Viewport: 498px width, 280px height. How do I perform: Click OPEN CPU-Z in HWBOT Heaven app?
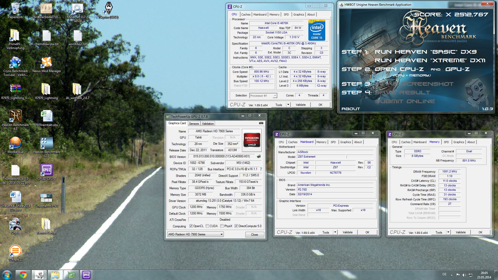point(399,69)
